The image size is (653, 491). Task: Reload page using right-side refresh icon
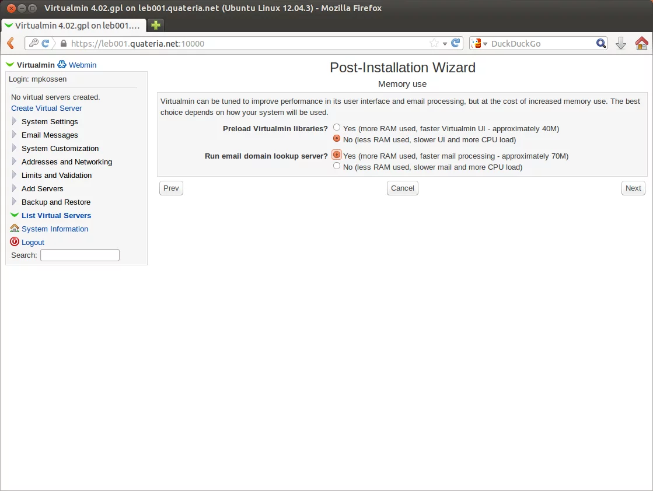pyautogui.click(x=456, y=43)
